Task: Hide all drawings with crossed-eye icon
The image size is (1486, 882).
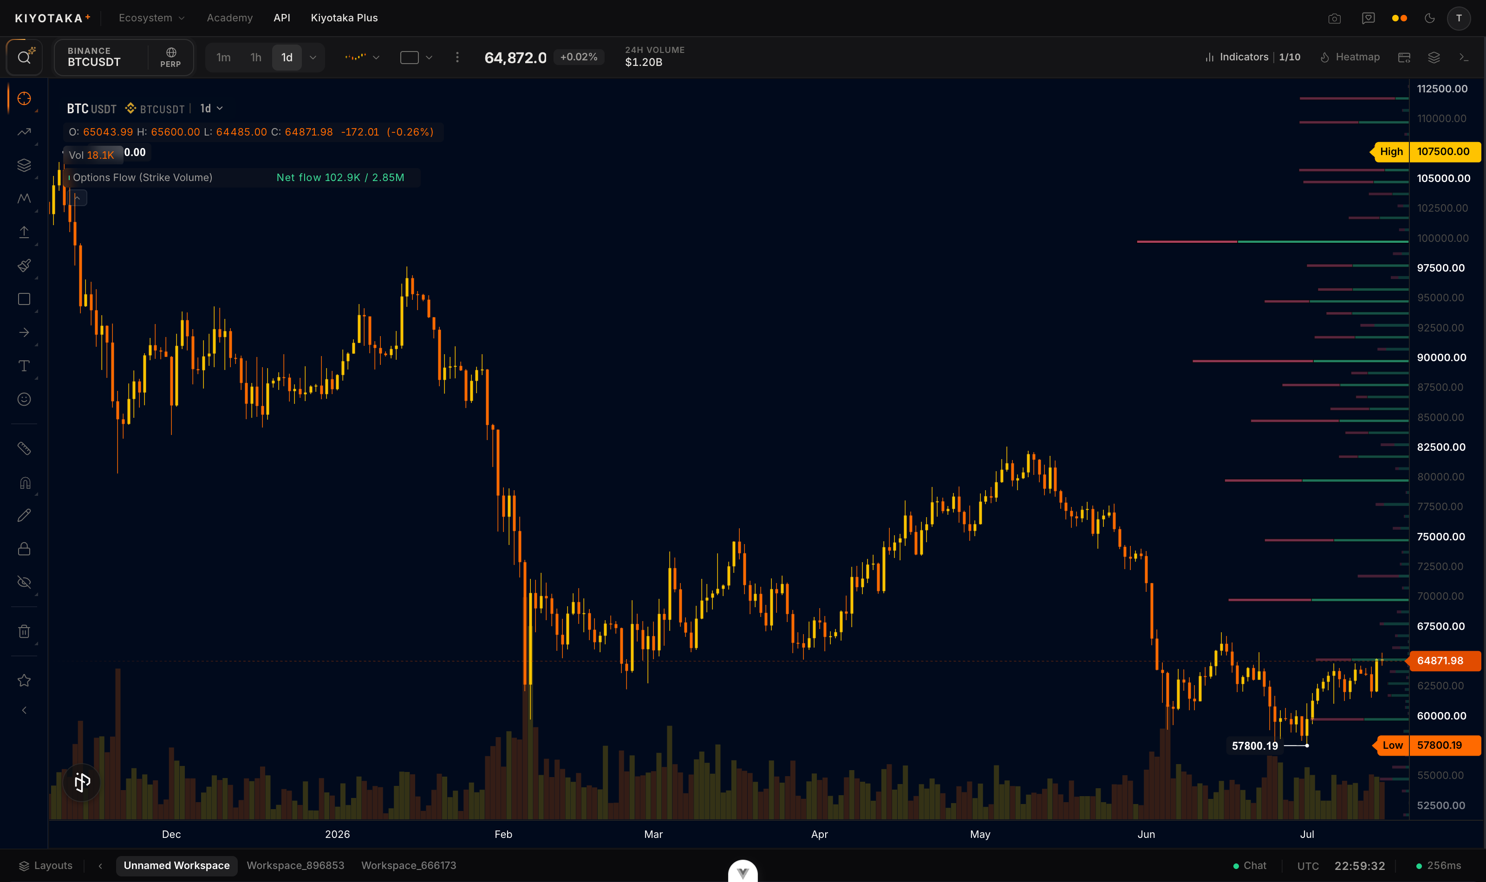Action: [24, 582]
